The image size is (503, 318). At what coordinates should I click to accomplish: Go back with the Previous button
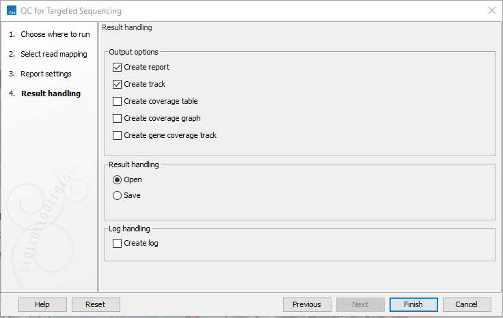[x=307, y=304]
